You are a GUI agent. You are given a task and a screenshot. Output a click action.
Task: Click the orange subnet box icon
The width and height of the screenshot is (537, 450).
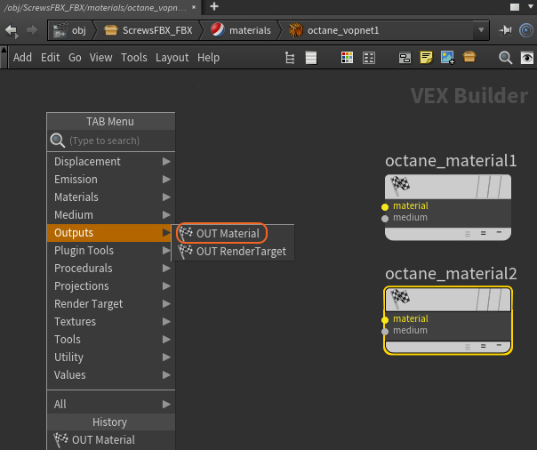[x=469, y=57]
